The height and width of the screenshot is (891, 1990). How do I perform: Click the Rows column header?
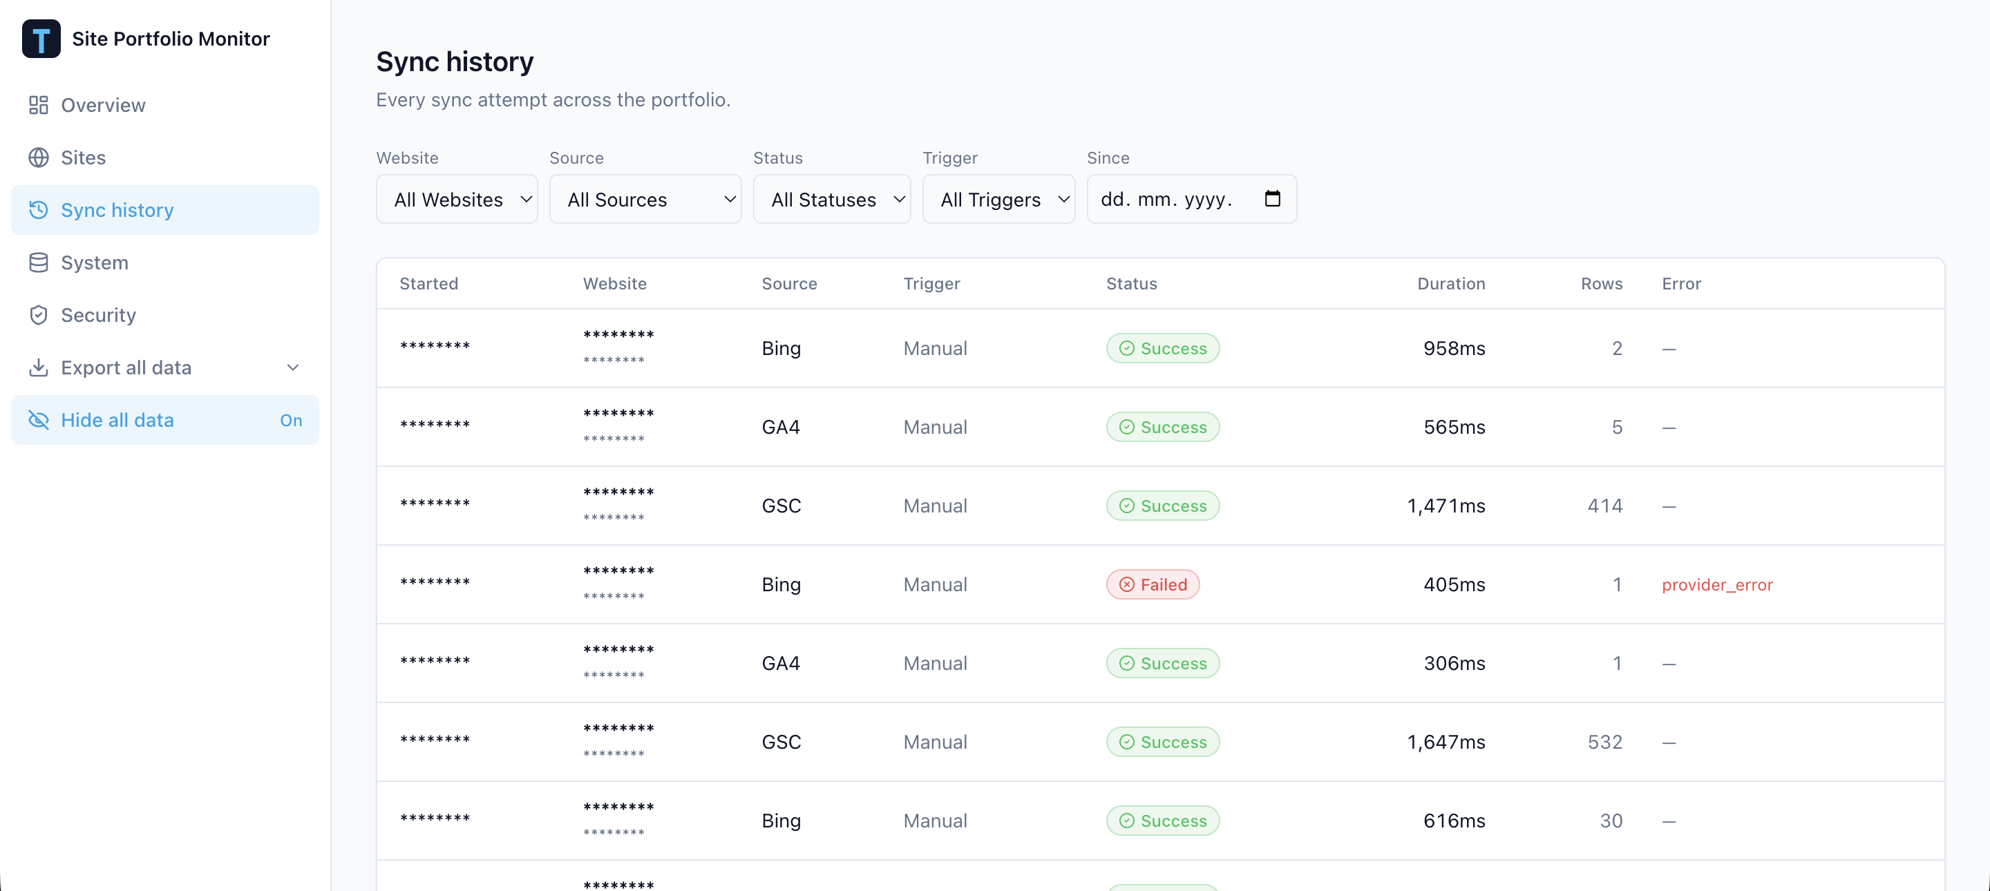pos(1602,283)
